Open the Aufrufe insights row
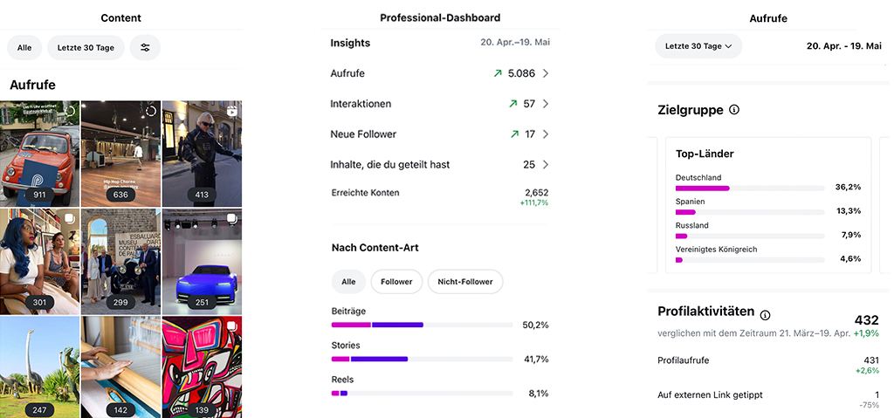894x418 pixels. pyautogui.click(x=439, y=73)
